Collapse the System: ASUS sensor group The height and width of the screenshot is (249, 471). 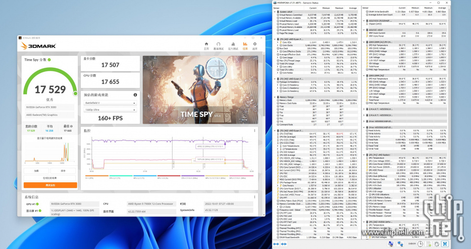click(275, 12)
